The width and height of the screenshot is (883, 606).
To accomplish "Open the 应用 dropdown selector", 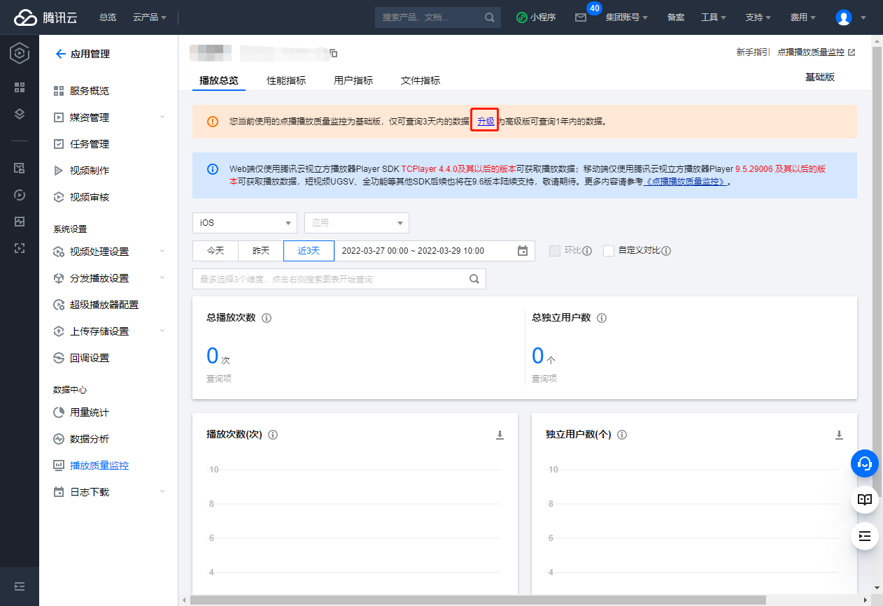I will [356, 223].
